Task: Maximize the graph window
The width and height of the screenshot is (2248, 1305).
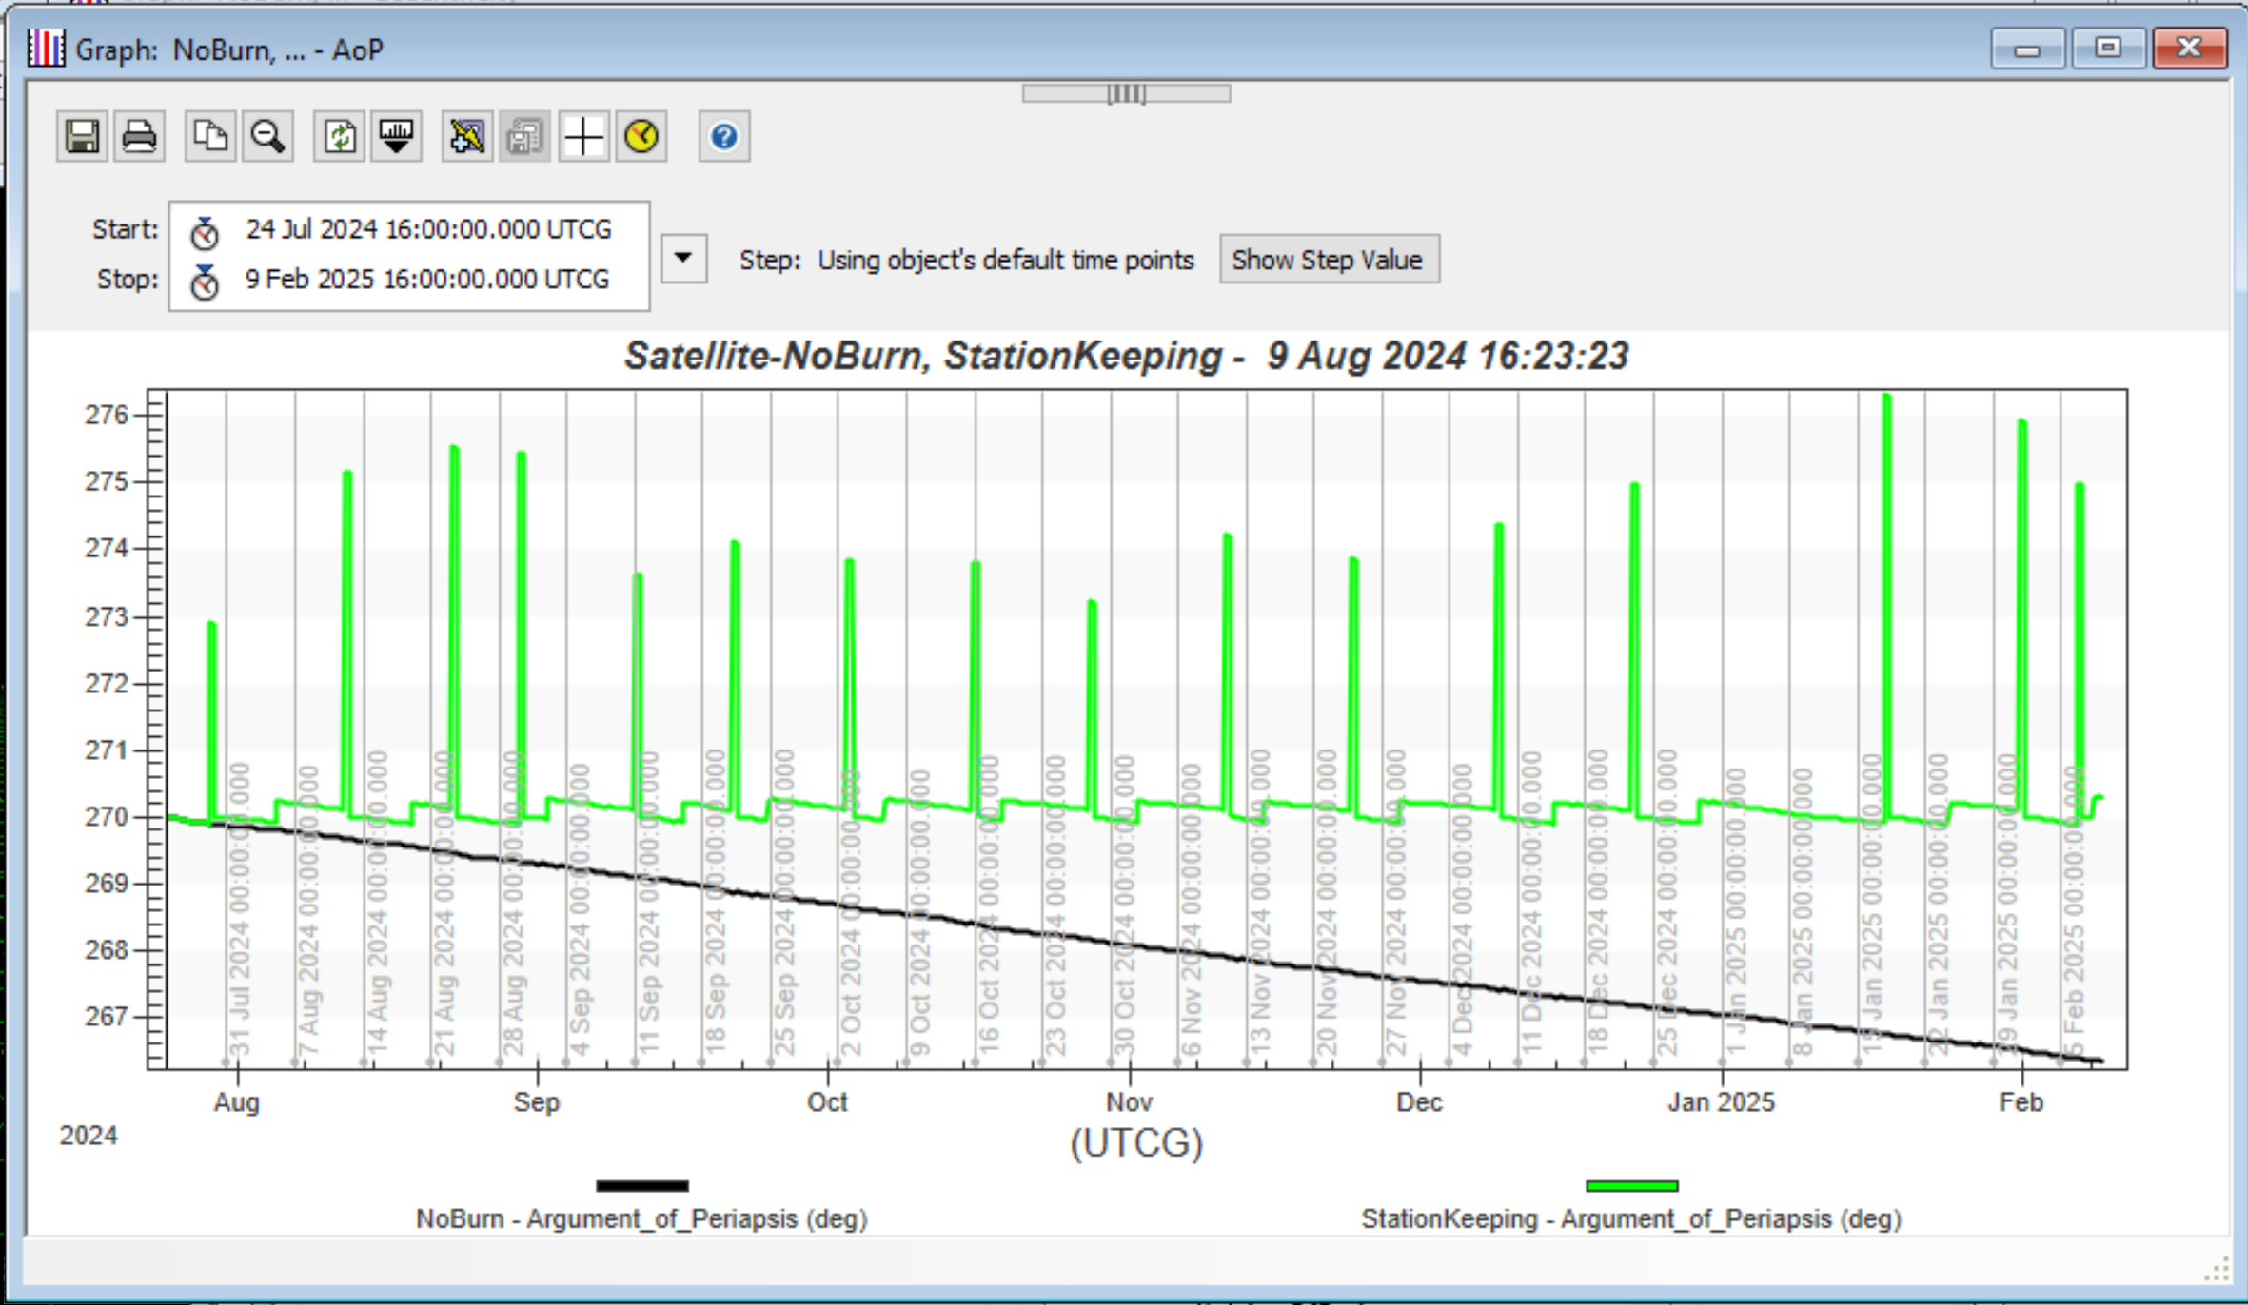Action: 2108,48
